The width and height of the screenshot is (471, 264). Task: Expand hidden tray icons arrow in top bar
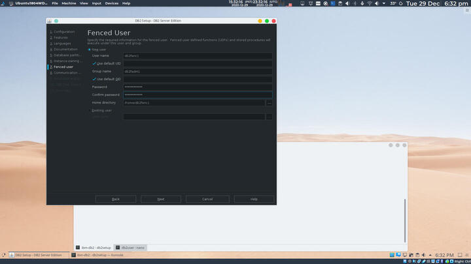[x=384, y=3]
